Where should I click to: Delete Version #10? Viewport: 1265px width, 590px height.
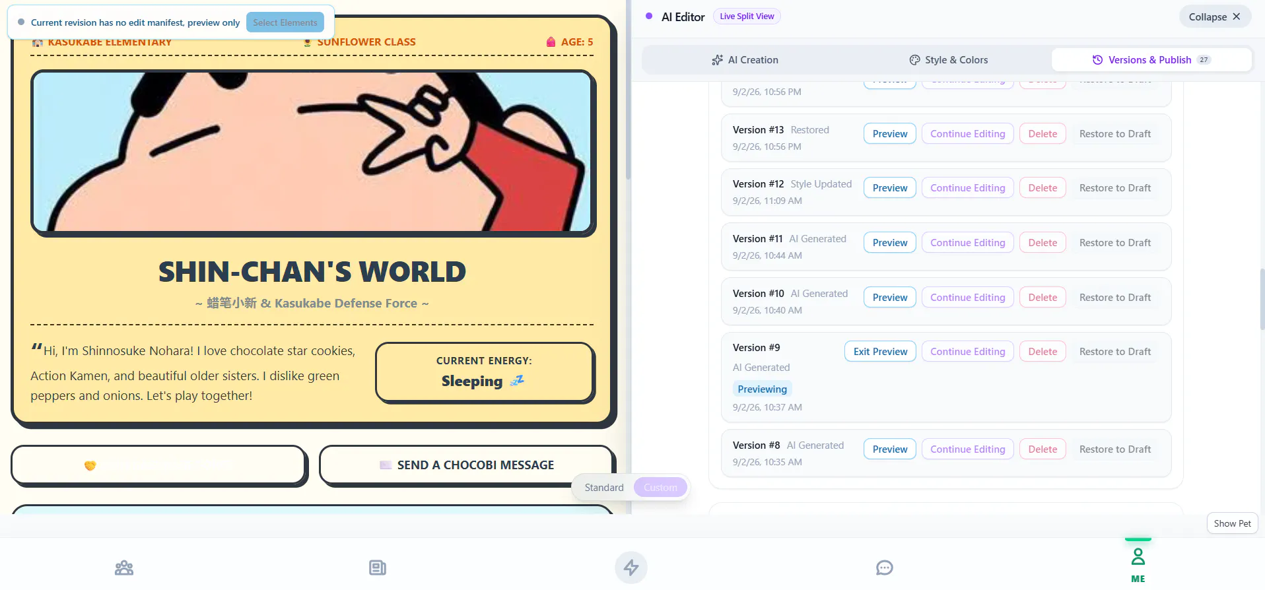pos(1043,298)
